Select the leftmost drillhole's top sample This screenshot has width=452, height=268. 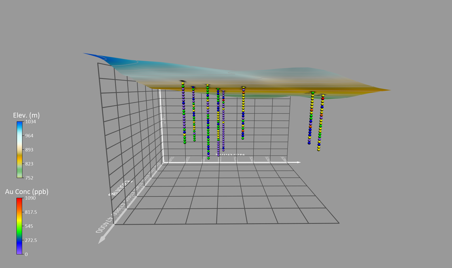click(183, 83)
